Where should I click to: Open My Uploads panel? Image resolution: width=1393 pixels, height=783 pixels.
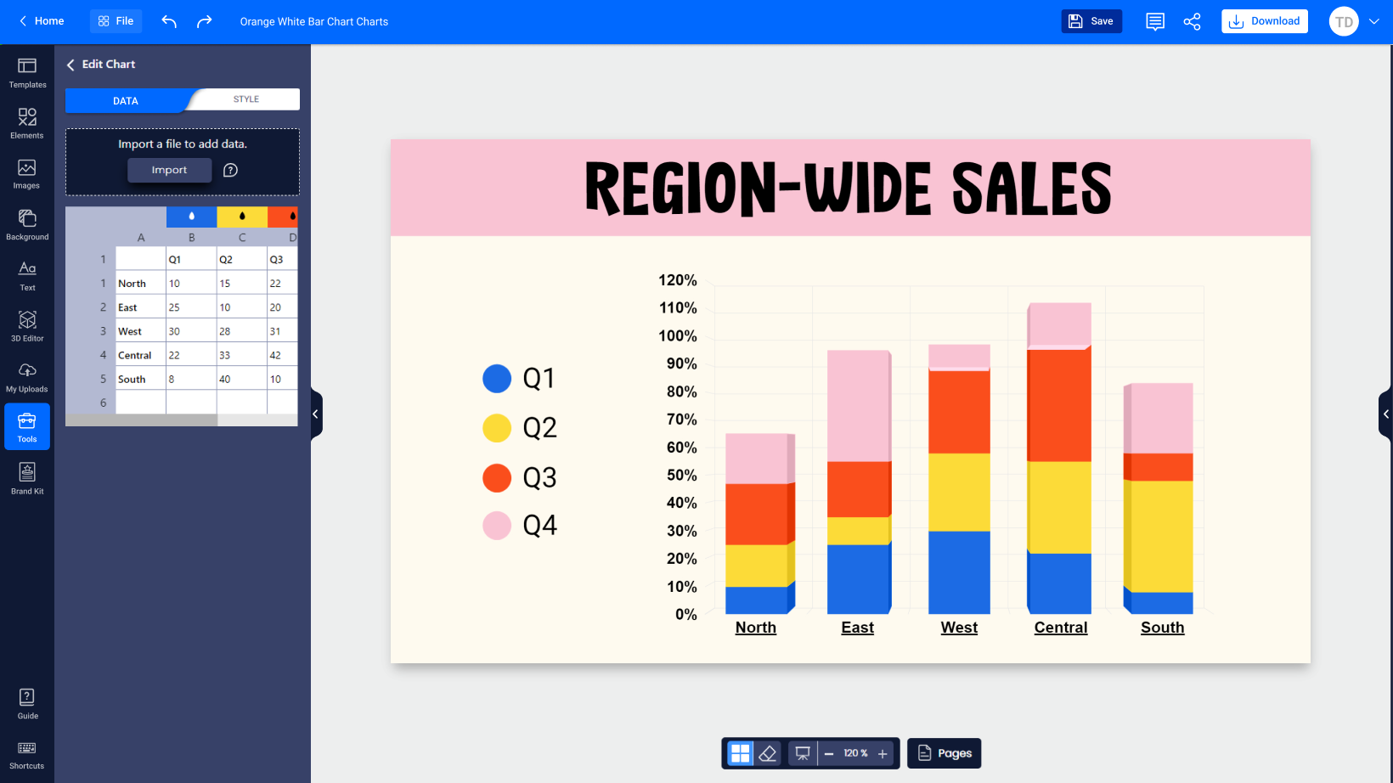pyautogui.click(x=27, y=376)
